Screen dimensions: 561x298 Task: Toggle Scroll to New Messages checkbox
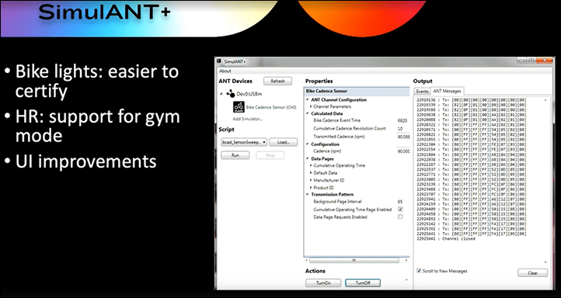point(419,271)
